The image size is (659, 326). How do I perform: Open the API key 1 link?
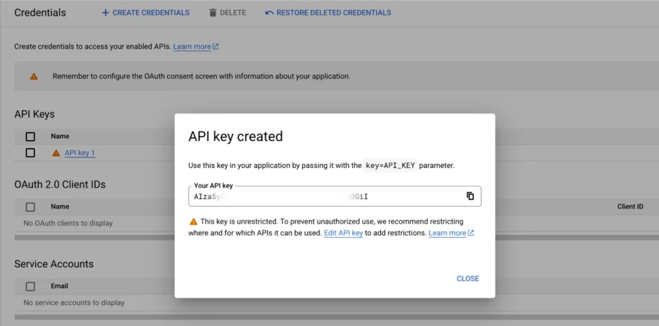(80, 153)
